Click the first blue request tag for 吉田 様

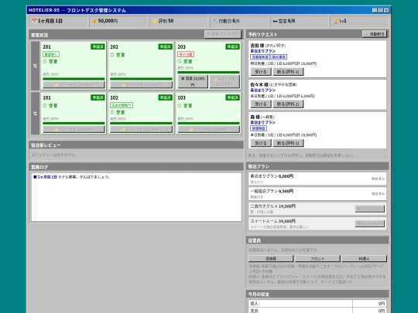(x=260, y=57)
